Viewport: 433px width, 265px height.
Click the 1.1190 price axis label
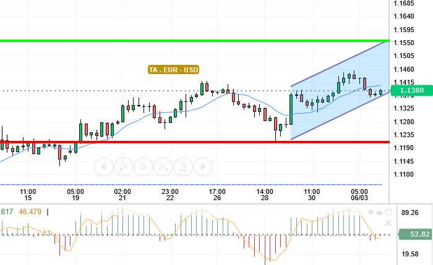click(x=404, y=148)
